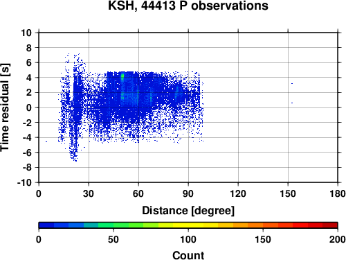Click the upper isolated point near 152 degrees
346x260 pixels.
click(x=292, y=83)
